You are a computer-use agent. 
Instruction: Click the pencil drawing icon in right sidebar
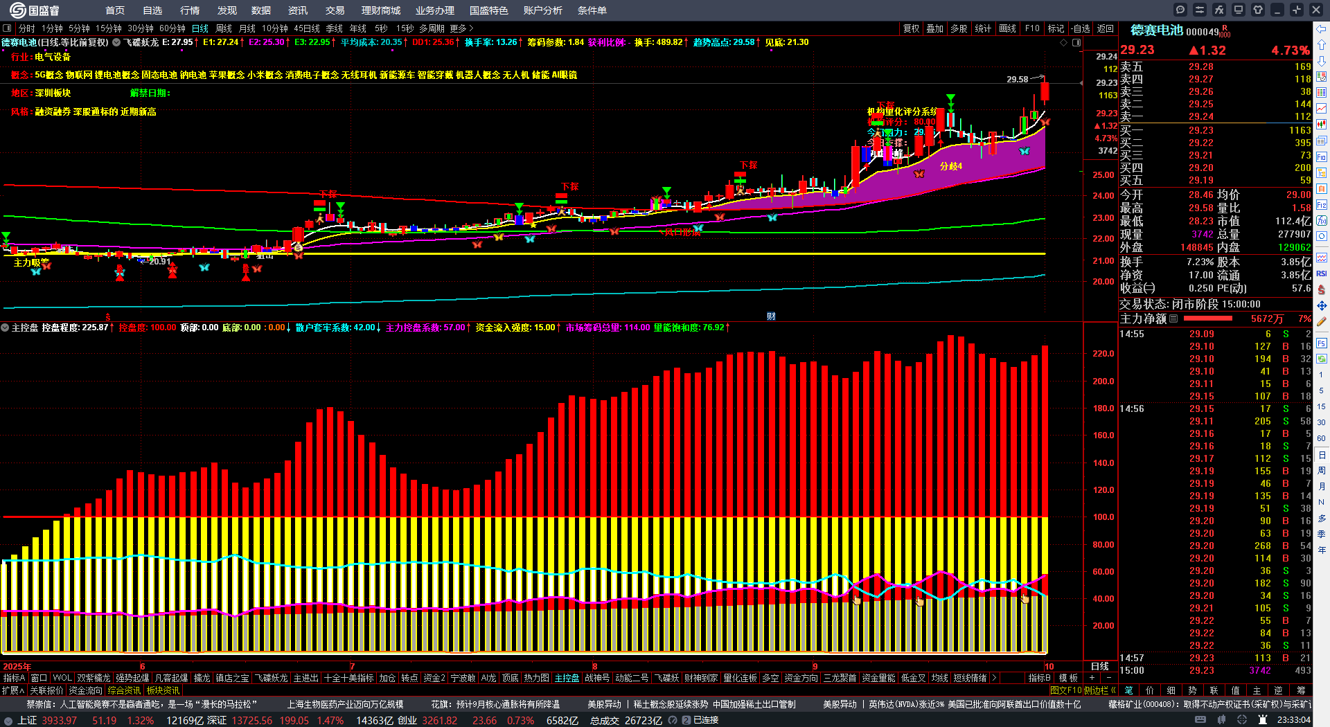pos(1322,321)
